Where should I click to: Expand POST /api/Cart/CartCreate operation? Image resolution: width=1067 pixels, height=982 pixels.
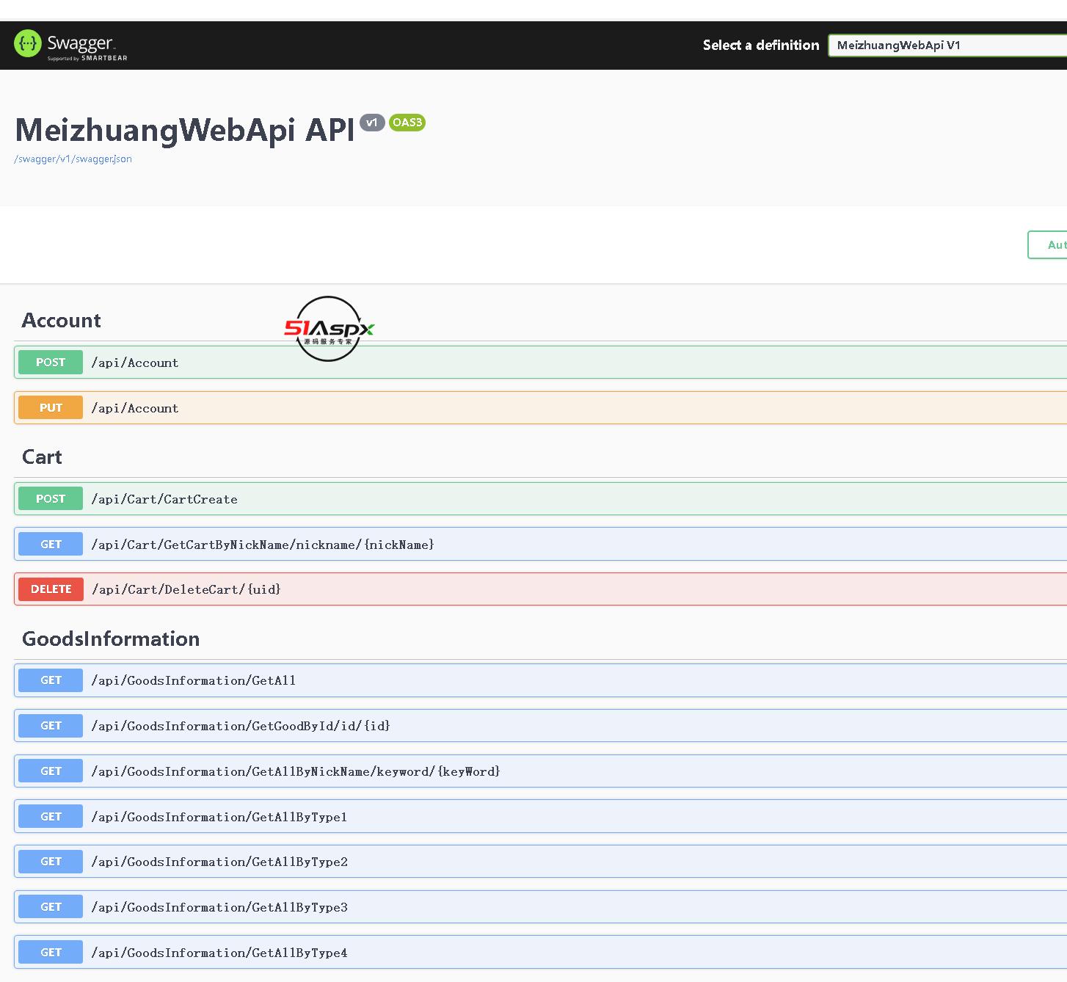[540, 499]
